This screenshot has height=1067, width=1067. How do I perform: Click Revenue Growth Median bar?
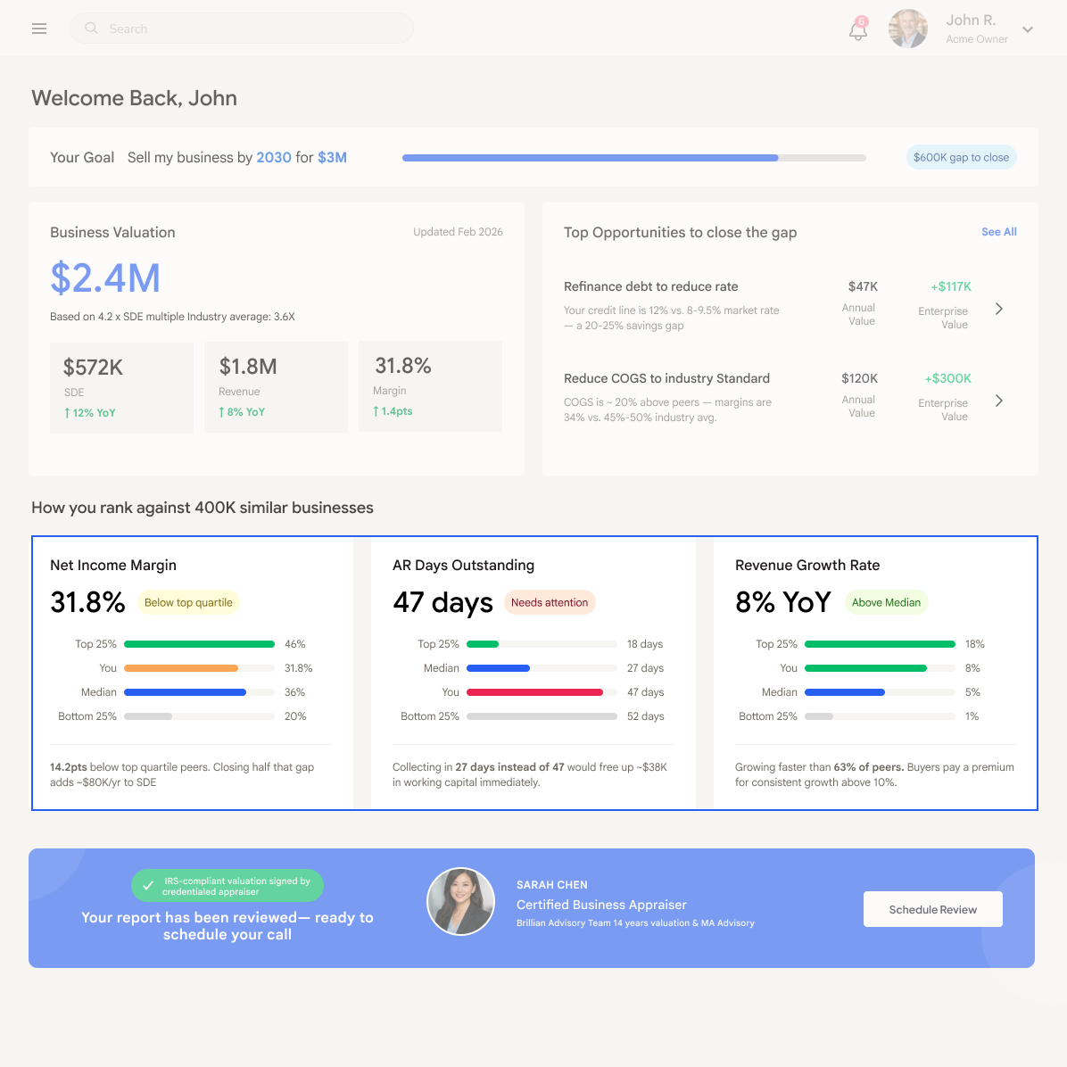(x=845, y=692)
